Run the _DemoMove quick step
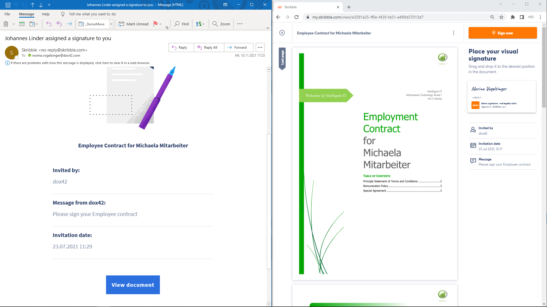547x307 pixels. 93,24
